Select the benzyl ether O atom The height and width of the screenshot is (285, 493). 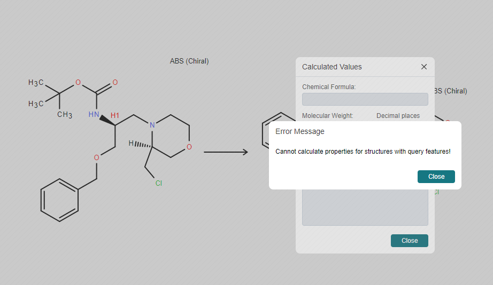pyautogui.click(x=97, y=157)
